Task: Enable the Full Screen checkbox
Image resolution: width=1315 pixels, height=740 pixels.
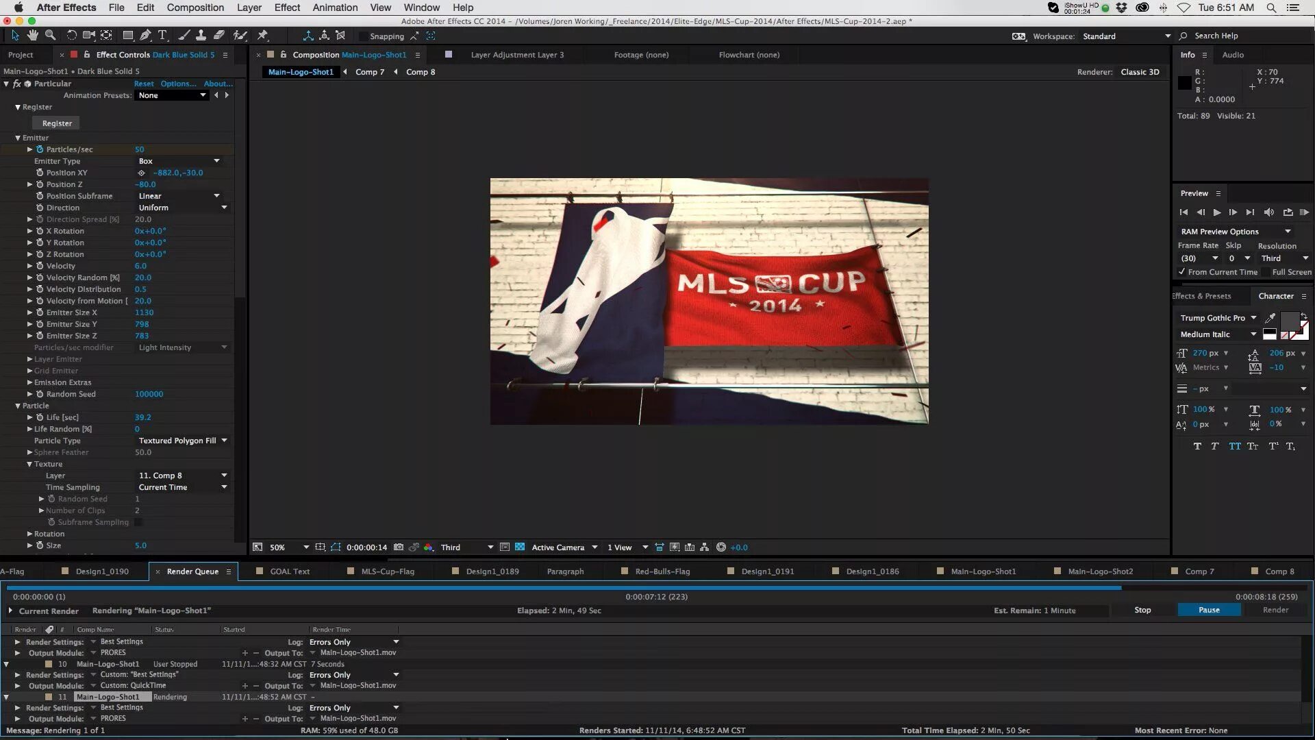Action: [x=1266, y=272]
